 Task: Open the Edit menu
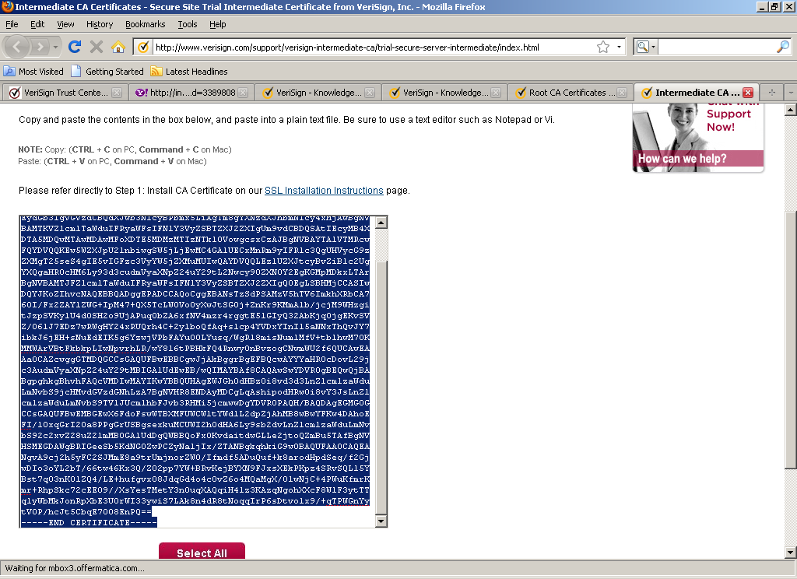click(x=37, y=24)
